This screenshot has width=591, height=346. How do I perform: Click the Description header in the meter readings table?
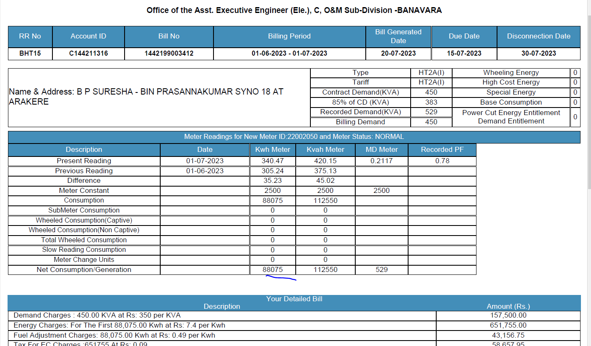84,150
